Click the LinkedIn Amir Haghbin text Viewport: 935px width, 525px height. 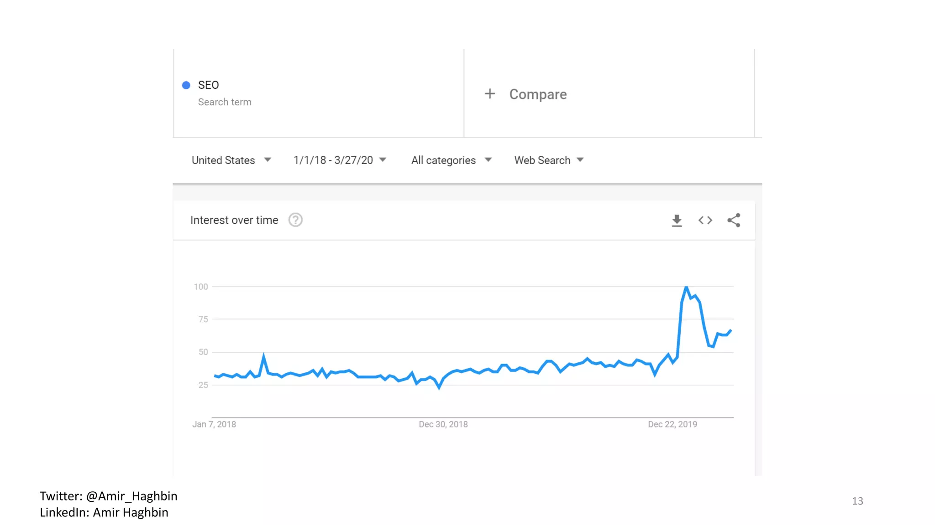click(x=104, y=512)
